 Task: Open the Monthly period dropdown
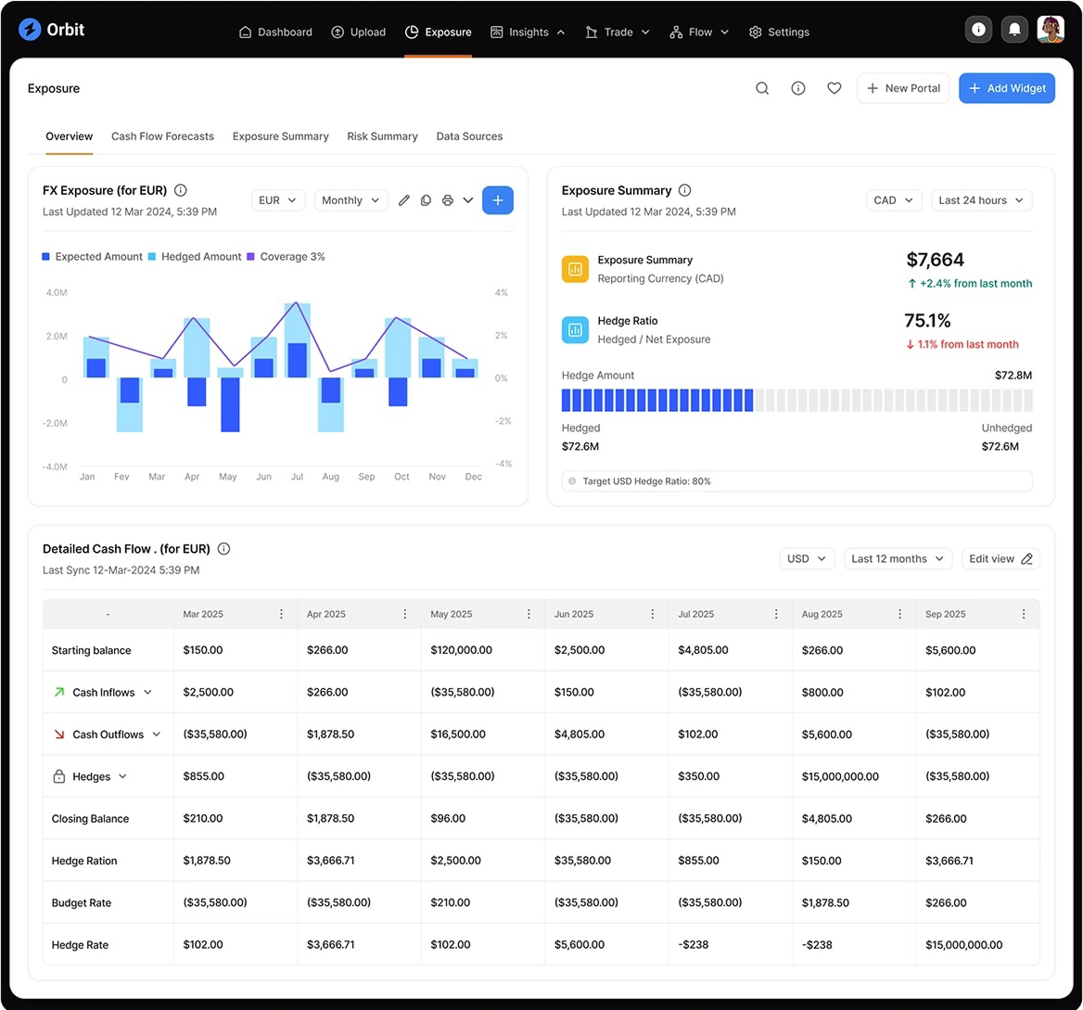click(x=351, y=200)
